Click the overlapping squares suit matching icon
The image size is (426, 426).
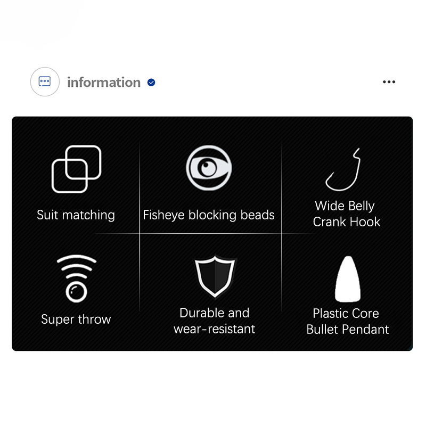[x=76, y=169]
